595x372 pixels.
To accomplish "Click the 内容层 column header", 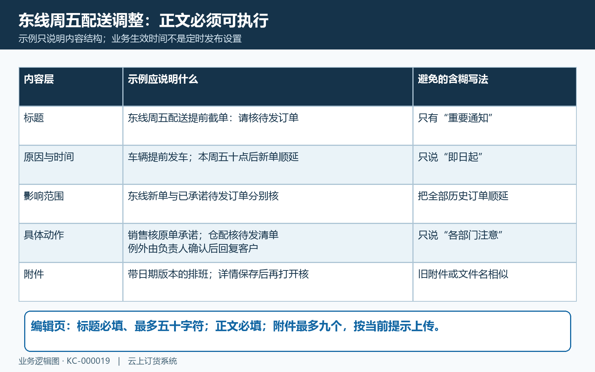I will [x=71, y=87].
